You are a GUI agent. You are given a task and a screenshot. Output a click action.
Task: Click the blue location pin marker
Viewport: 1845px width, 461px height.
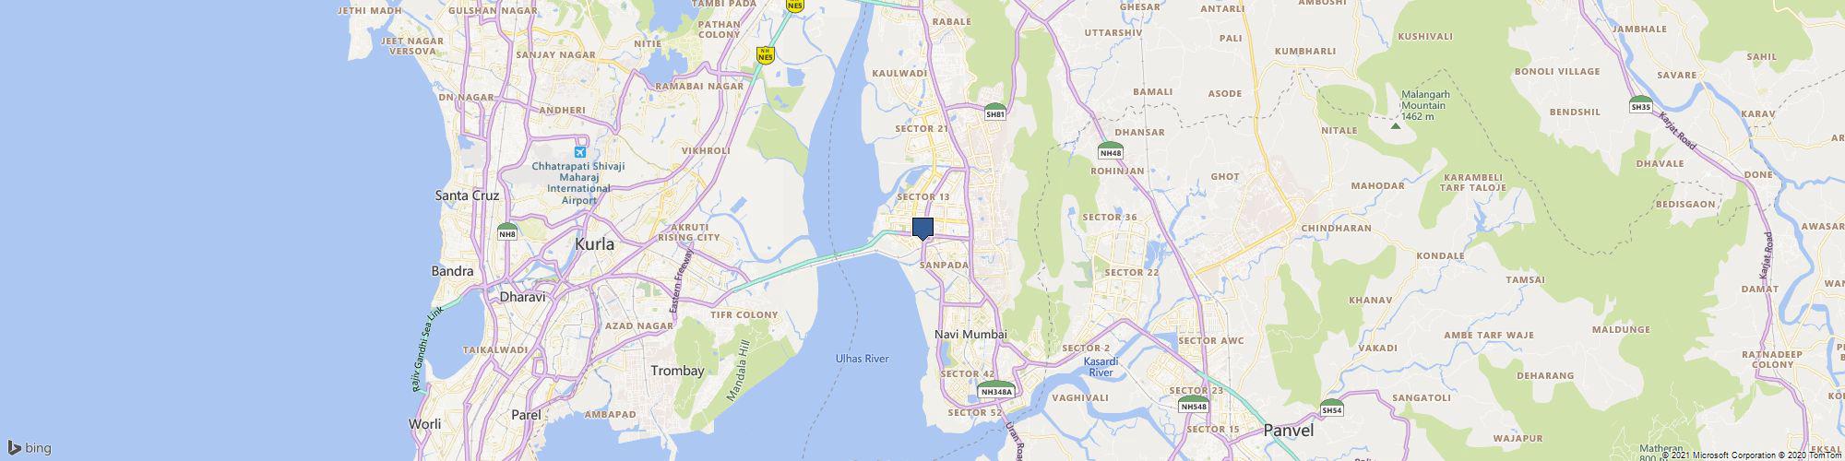point(922,229)
